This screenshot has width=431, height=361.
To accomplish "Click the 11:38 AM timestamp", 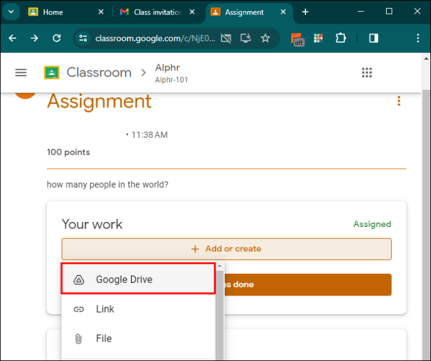I will click(x=149, y=135).
